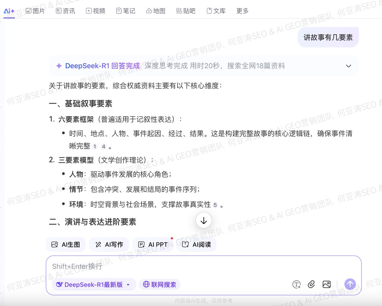
Task: Open the DeepSeek-R1最新版 model dropdown
Action: [x=94, y=284]
